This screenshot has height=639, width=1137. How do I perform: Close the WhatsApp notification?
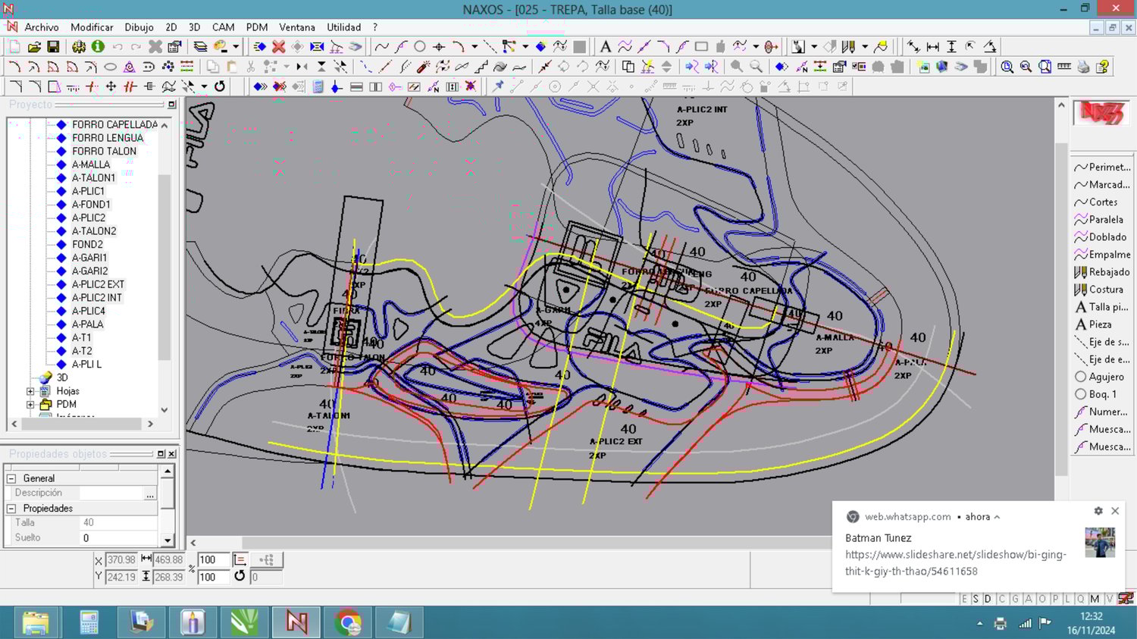coord(1115,511)
